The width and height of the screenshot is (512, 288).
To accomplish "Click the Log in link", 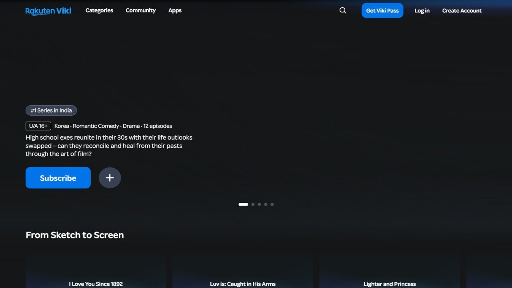I will click(x=422, y=10).
